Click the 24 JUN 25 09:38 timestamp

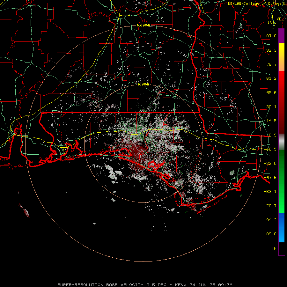pyautogui.click(x=211, y=285)
